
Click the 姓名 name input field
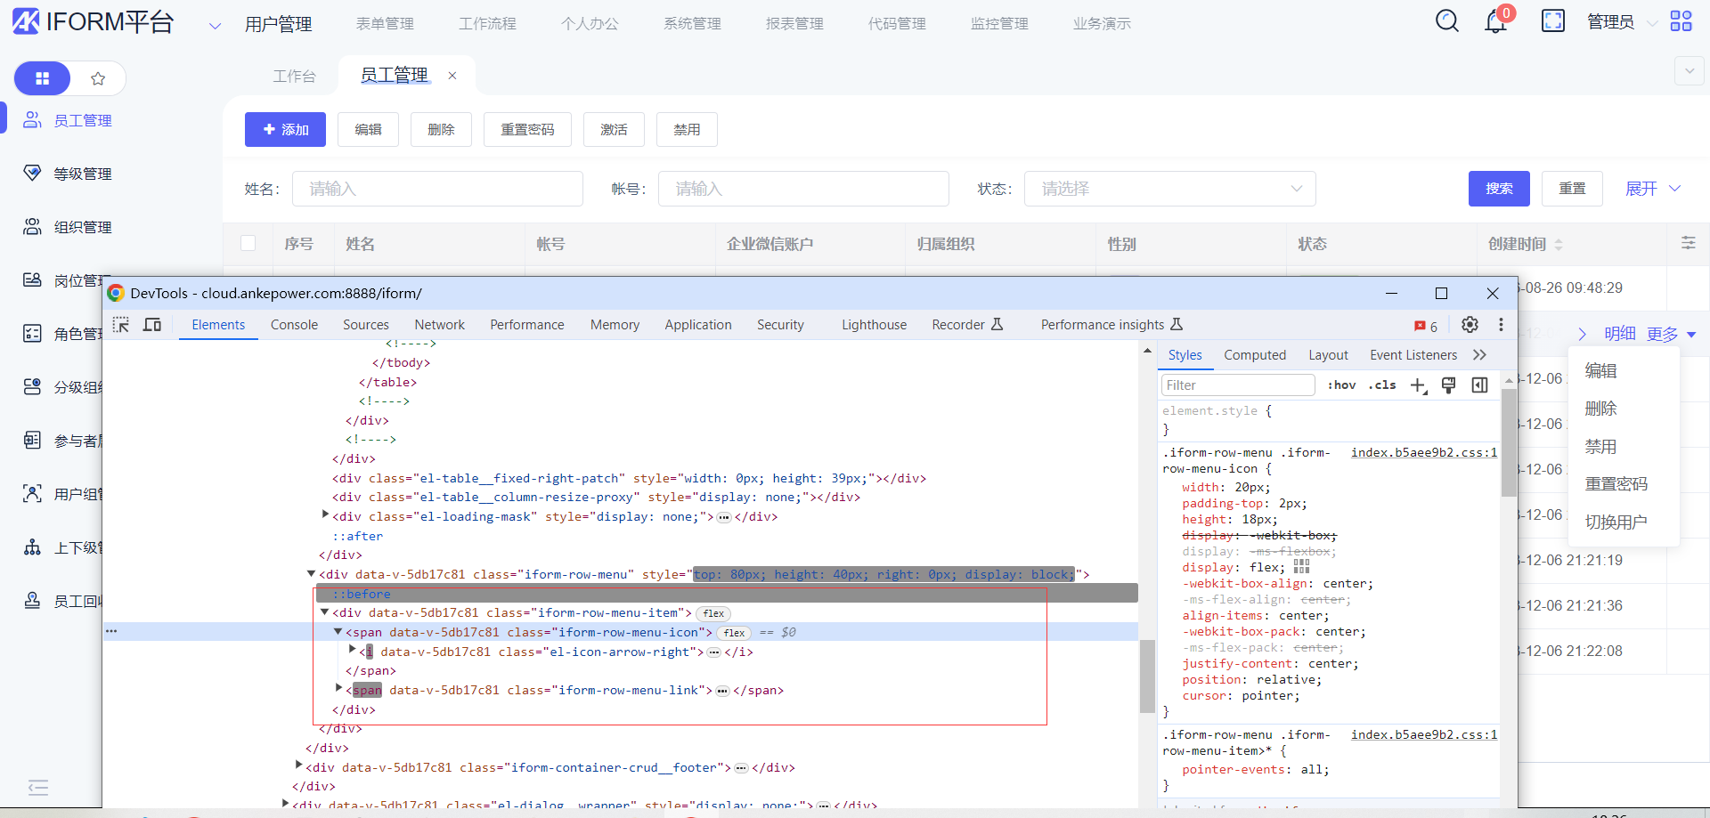[437, 189]
